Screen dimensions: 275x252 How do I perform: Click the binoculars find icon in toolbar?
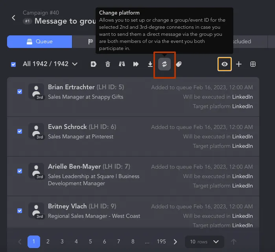(x=122, y=64)
